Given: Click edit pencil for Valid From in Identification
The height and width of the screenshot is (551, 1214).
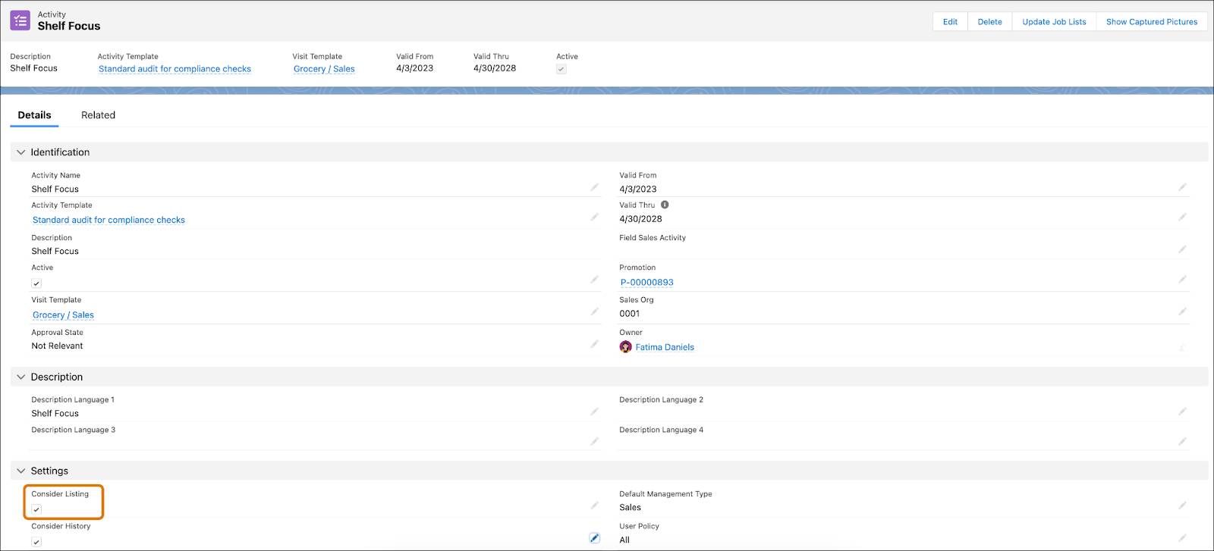Looking at the screenshot, I should [1182, 187].
